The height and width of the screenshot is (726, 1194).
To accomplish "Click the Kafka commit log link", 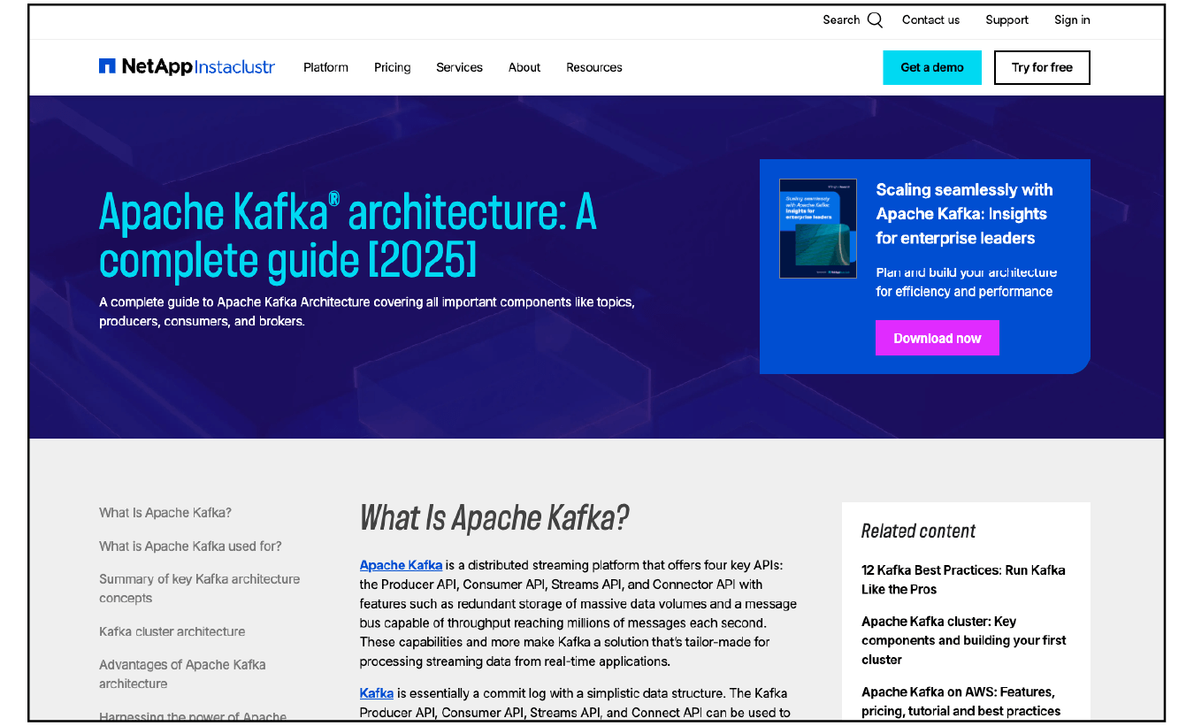I will tap(376, 692).
